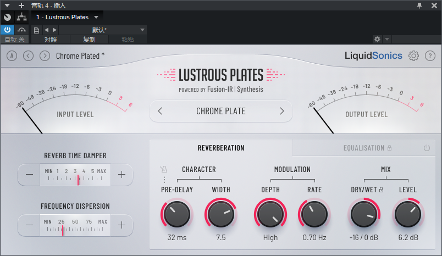Click the Frequency Dispersion scale
The width and height of the screenshot is (442, 256).
pyautogui.click(x=75, y=225)
